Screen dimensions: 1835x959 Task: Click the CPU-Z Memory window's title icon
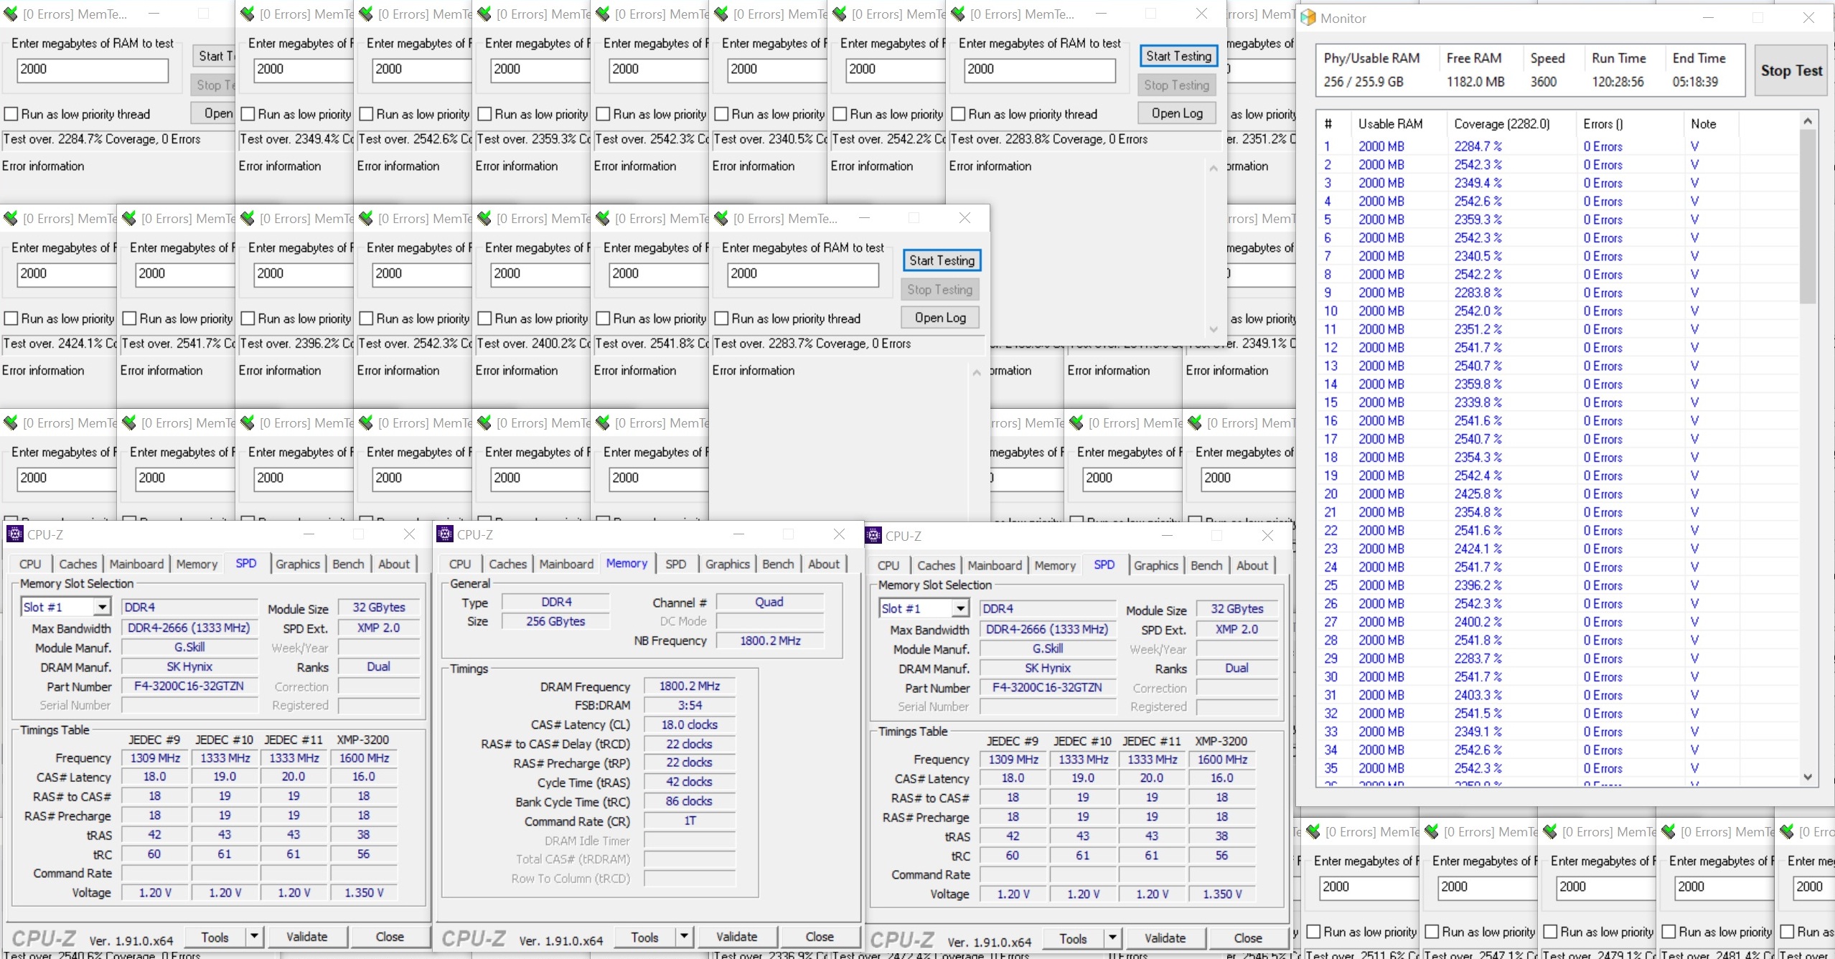445,534
